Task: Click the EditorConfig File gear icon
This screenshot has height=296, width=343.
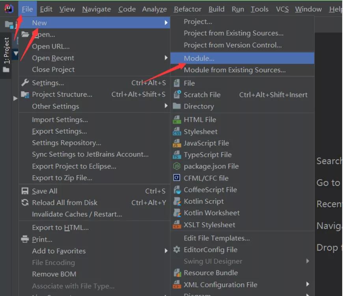Action: [177, 249]
